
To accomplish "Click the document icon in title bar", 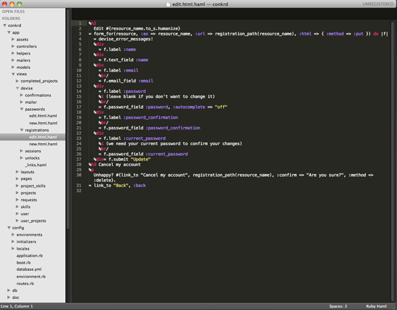I will [x=168, y=4].
